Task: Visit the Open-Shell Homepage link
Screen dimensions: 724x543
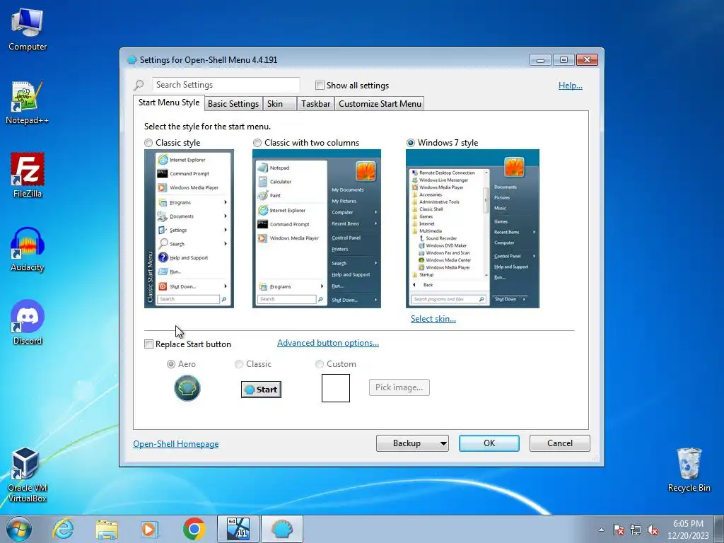Action: [176, 444]
